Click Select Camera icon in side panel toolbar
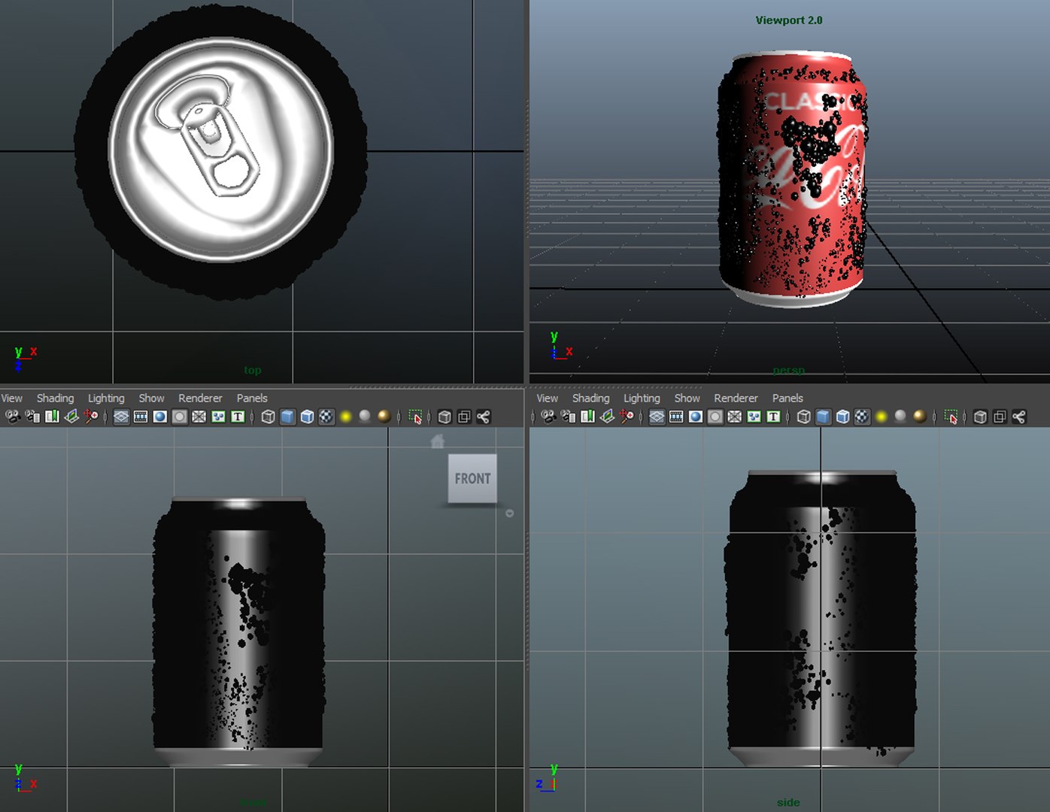 coord(548,417)
